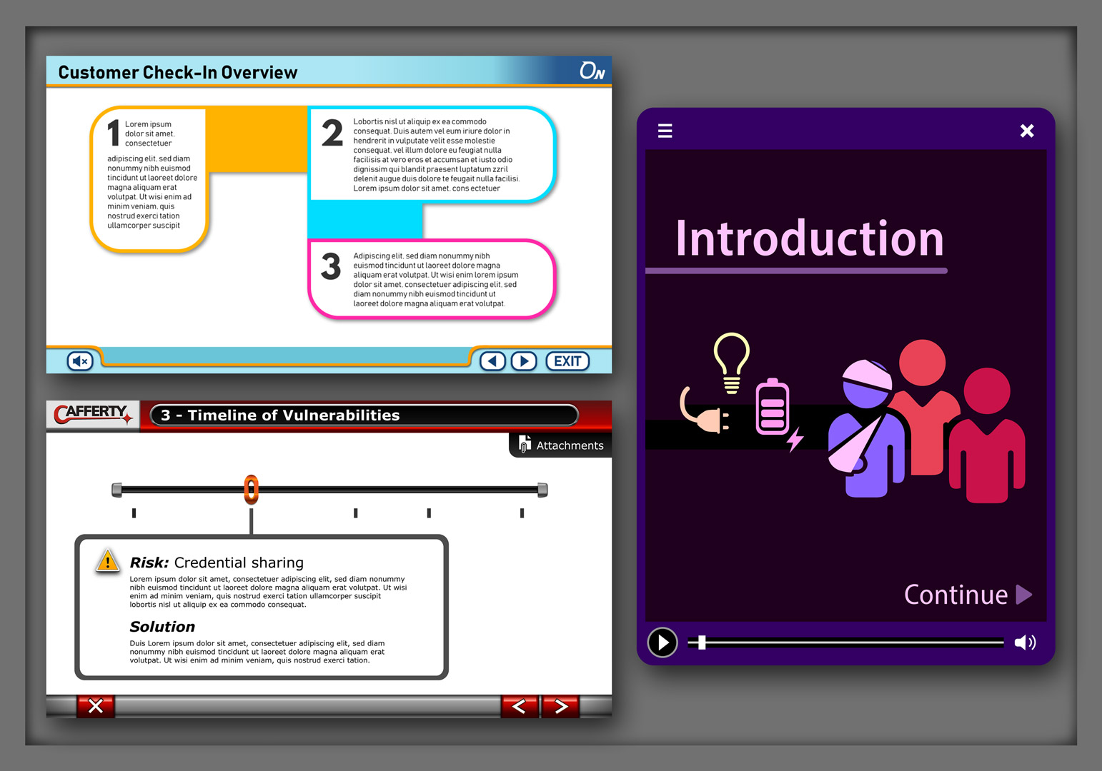1102x771 pixels.
Task: Go to previous slide in Check-In Overview
Action: point(492,361)
